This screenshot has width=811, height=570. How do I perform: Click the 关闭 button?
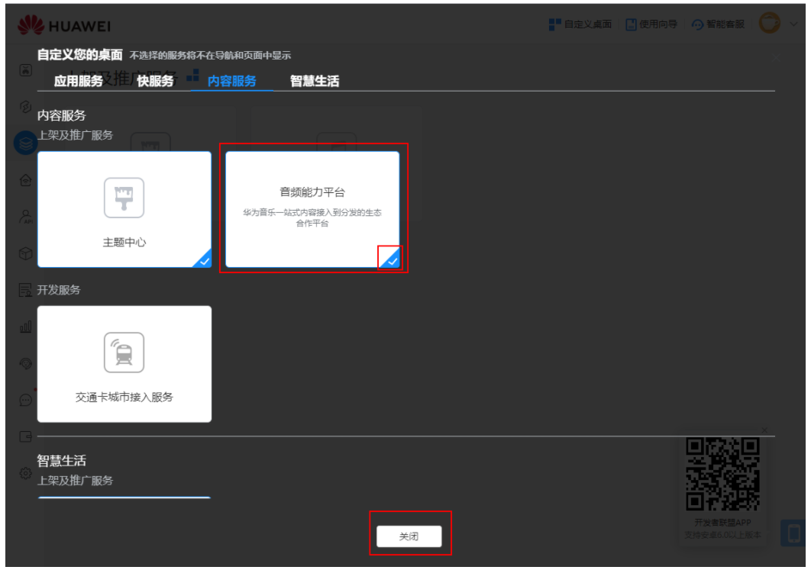tap(409, 536)
